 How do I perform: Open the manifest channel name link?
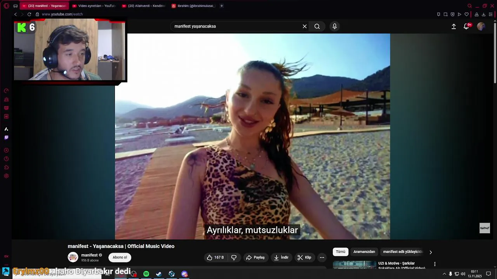pos(89,255)
